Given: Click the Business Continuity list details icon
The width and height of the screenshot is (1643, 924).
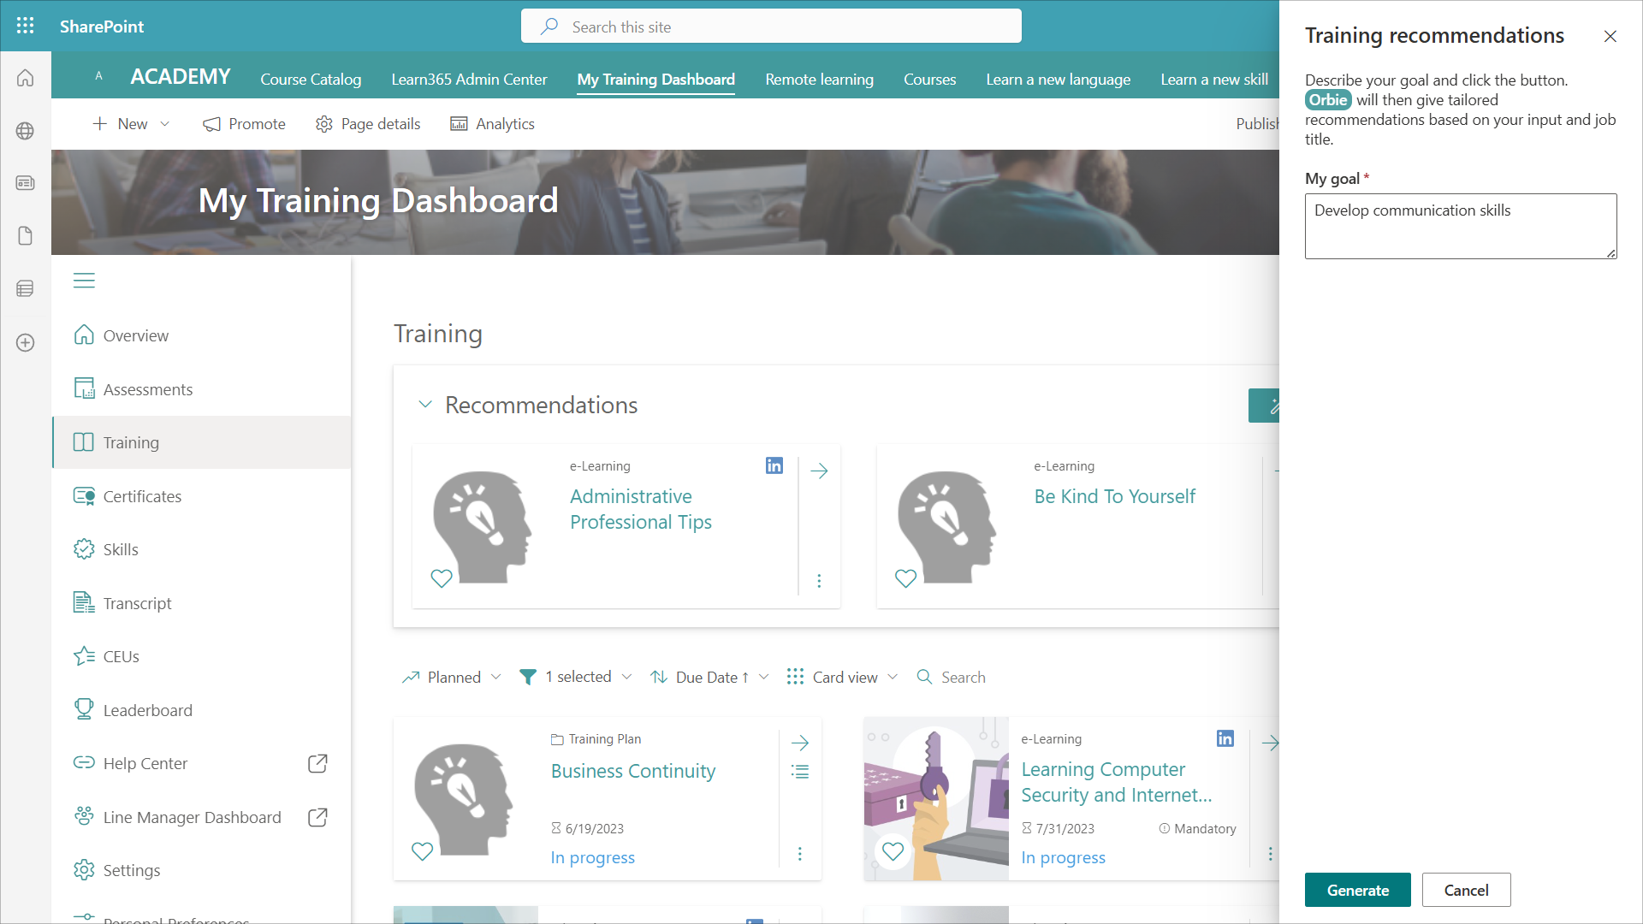Looking at the screenshot, I should [800, 772].
